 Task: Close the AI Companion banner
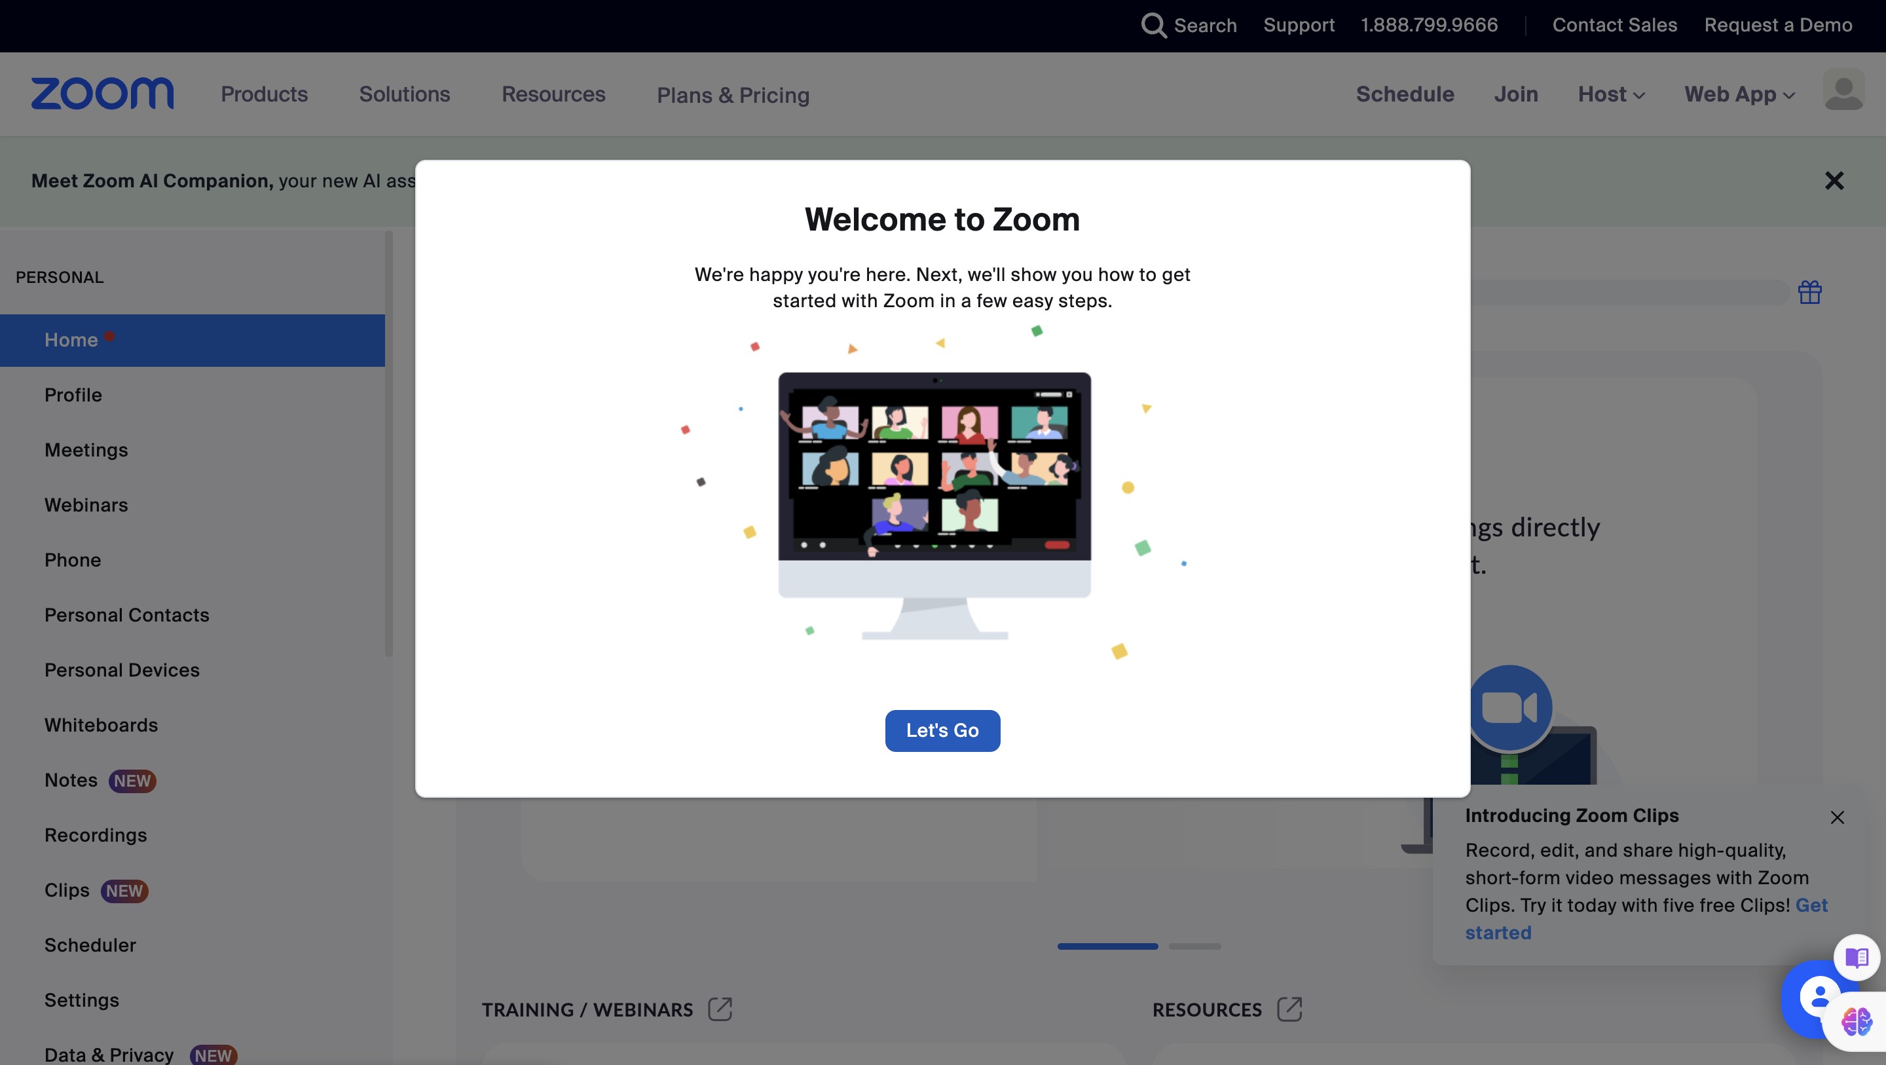point(1834,181)
